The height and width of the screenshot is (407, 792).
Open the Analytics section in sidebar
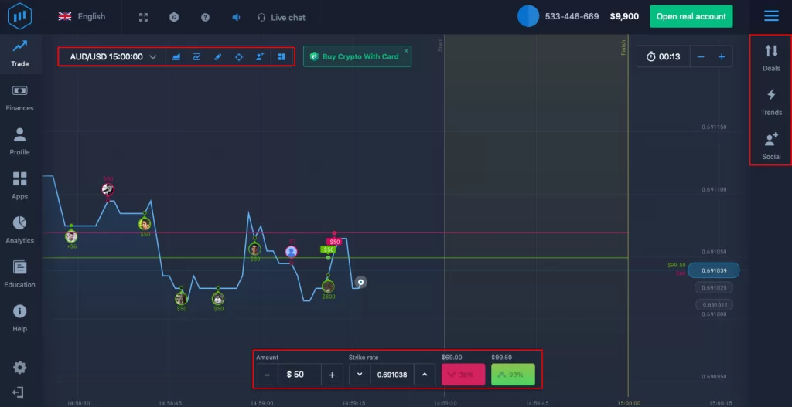tap(19, 229)
